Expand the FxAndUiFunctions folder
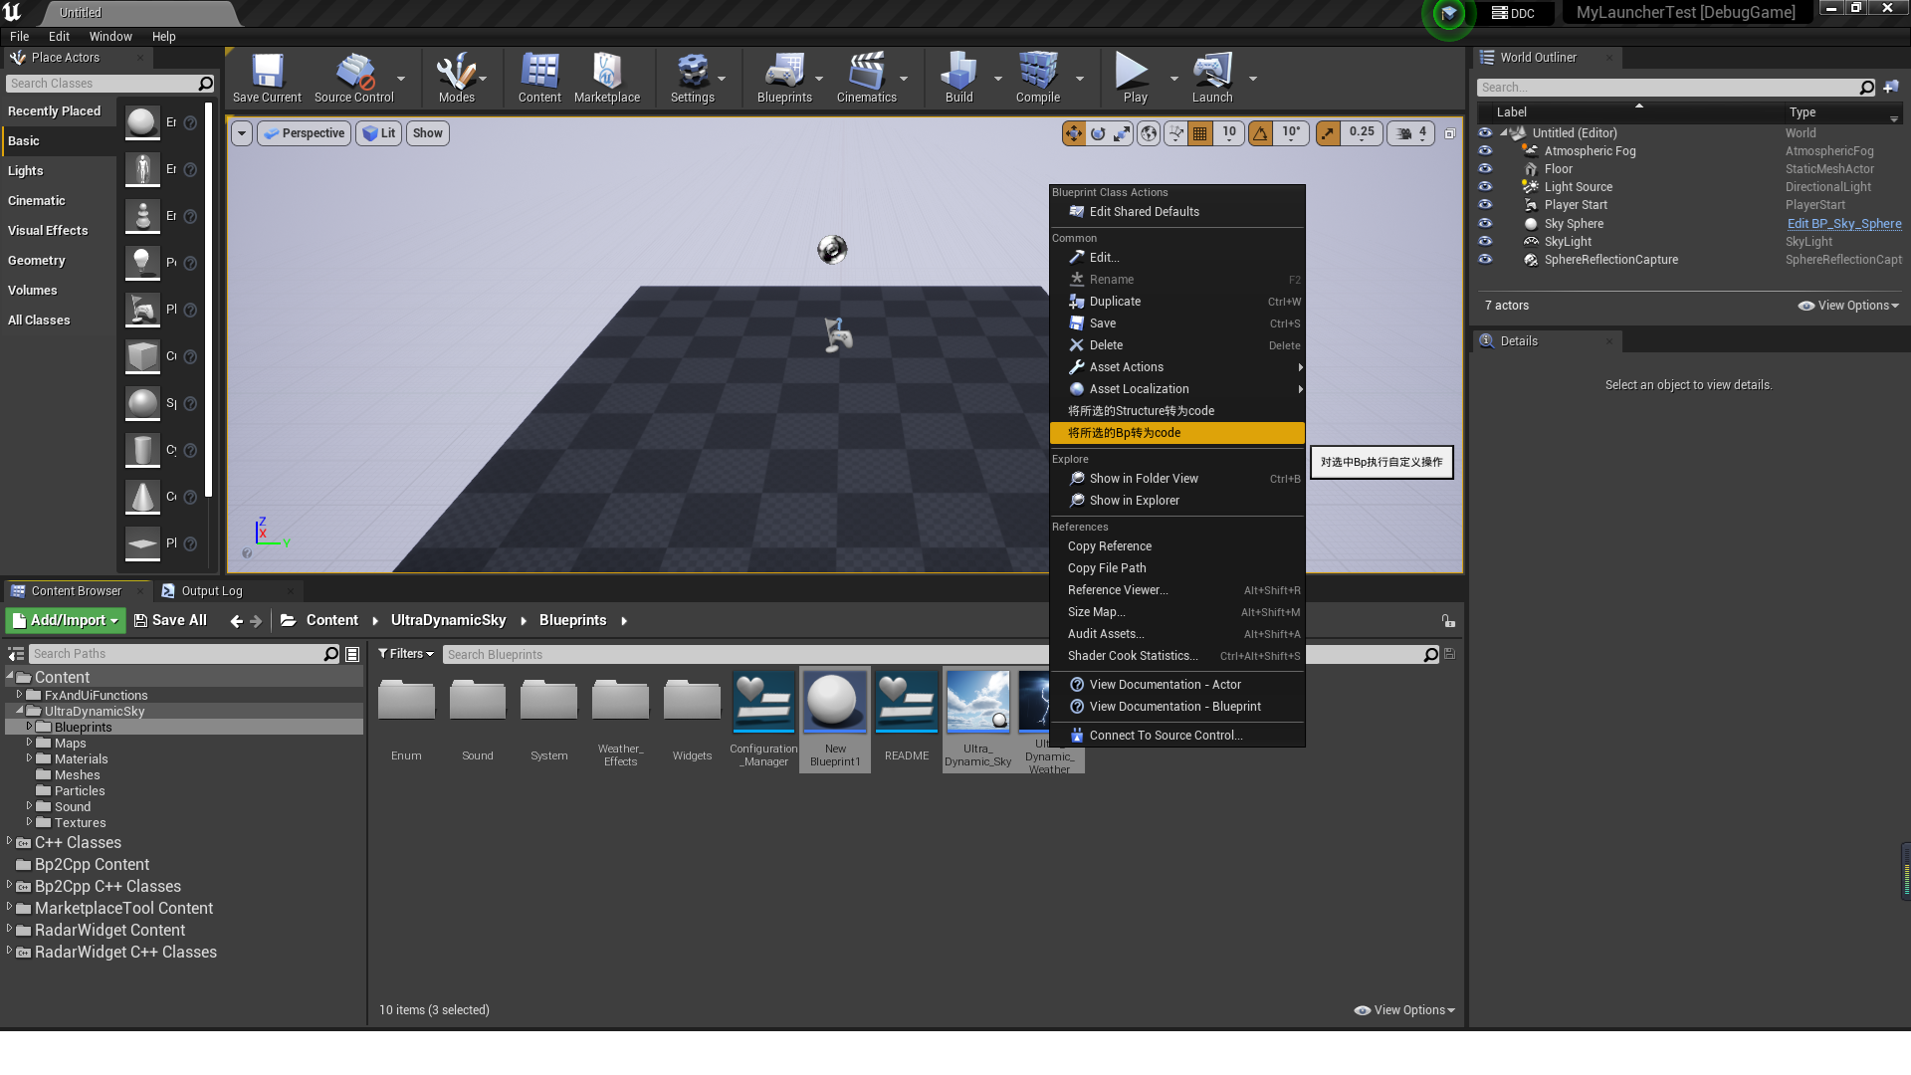This screenshot has height=1075, width=1911. point(19,695)
